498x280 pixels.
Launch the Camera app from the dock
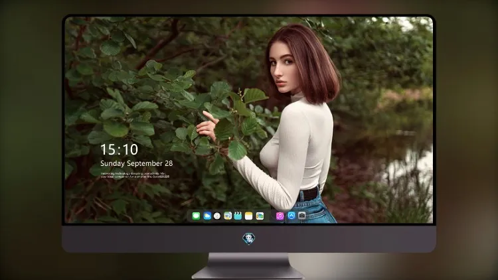click(301, 216)
